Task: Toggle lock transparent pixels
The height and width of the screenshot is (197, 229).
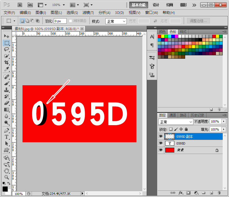Action: (x=171, y=129)
